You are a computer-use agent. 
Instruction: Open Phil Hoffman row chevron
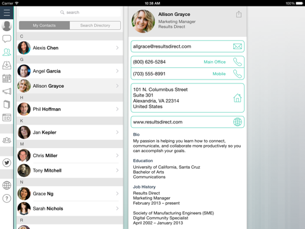117,109
